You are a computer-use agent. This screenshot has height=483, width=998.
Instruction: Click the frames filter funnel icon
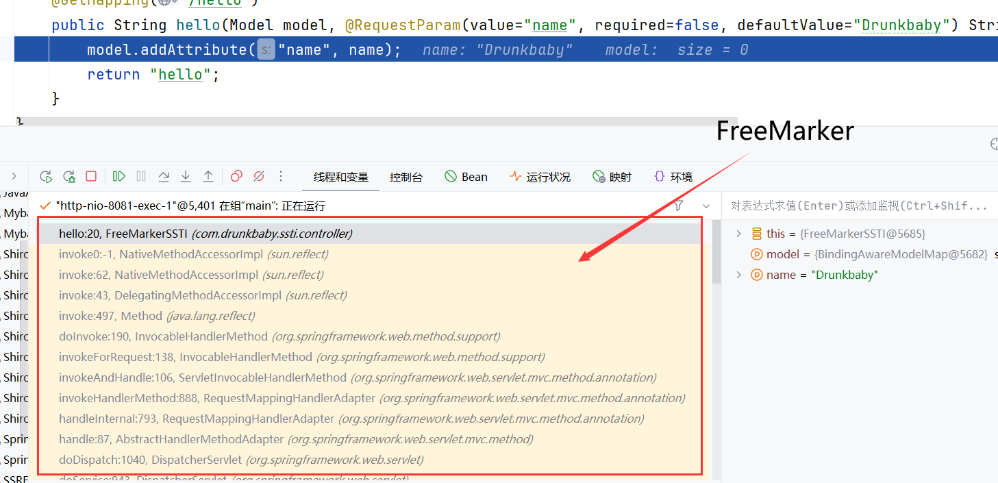coord(678,206)
